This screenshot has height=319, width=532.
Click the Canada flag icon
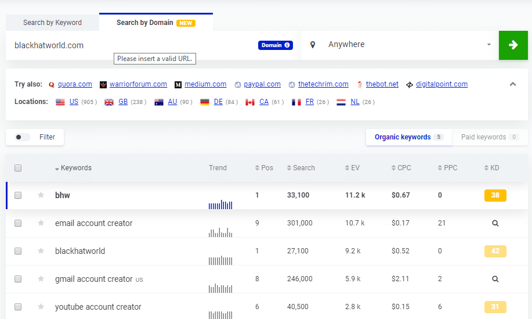[250, 102]
